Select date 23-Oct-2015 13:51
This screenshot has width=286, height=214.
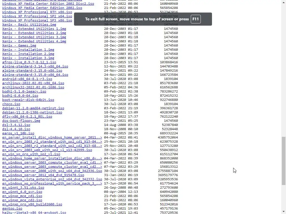pyautogui.click(x=121, y=62)
